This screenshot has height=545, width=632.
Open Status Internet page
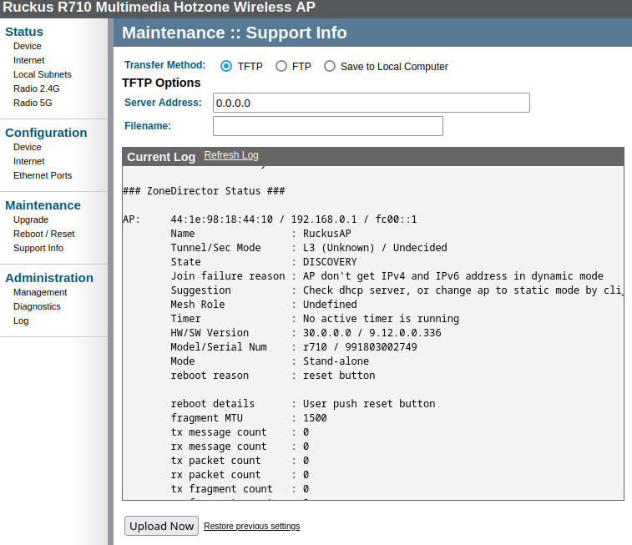28,60
